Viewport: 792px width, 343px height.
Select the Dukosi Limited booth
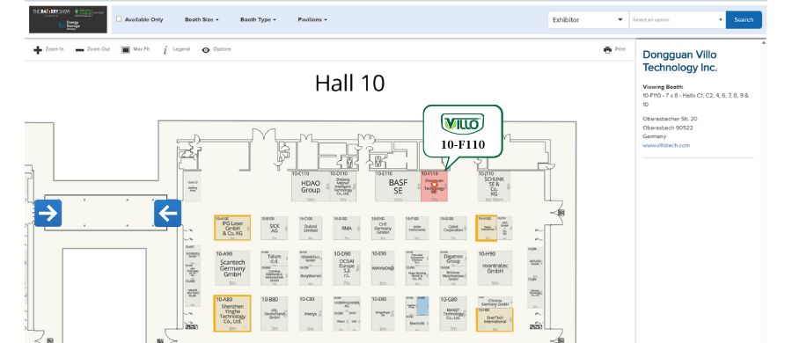coord(310,228)
